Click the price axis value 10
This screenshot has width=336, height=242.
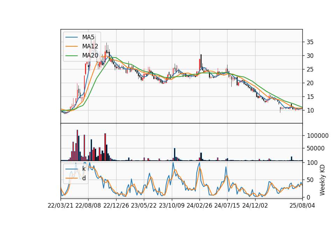pyautogui.click(x=310, y=110)
